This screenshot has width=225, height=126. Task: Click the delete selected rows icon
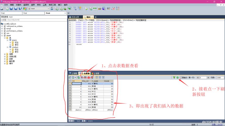click(x=89, y=77)
